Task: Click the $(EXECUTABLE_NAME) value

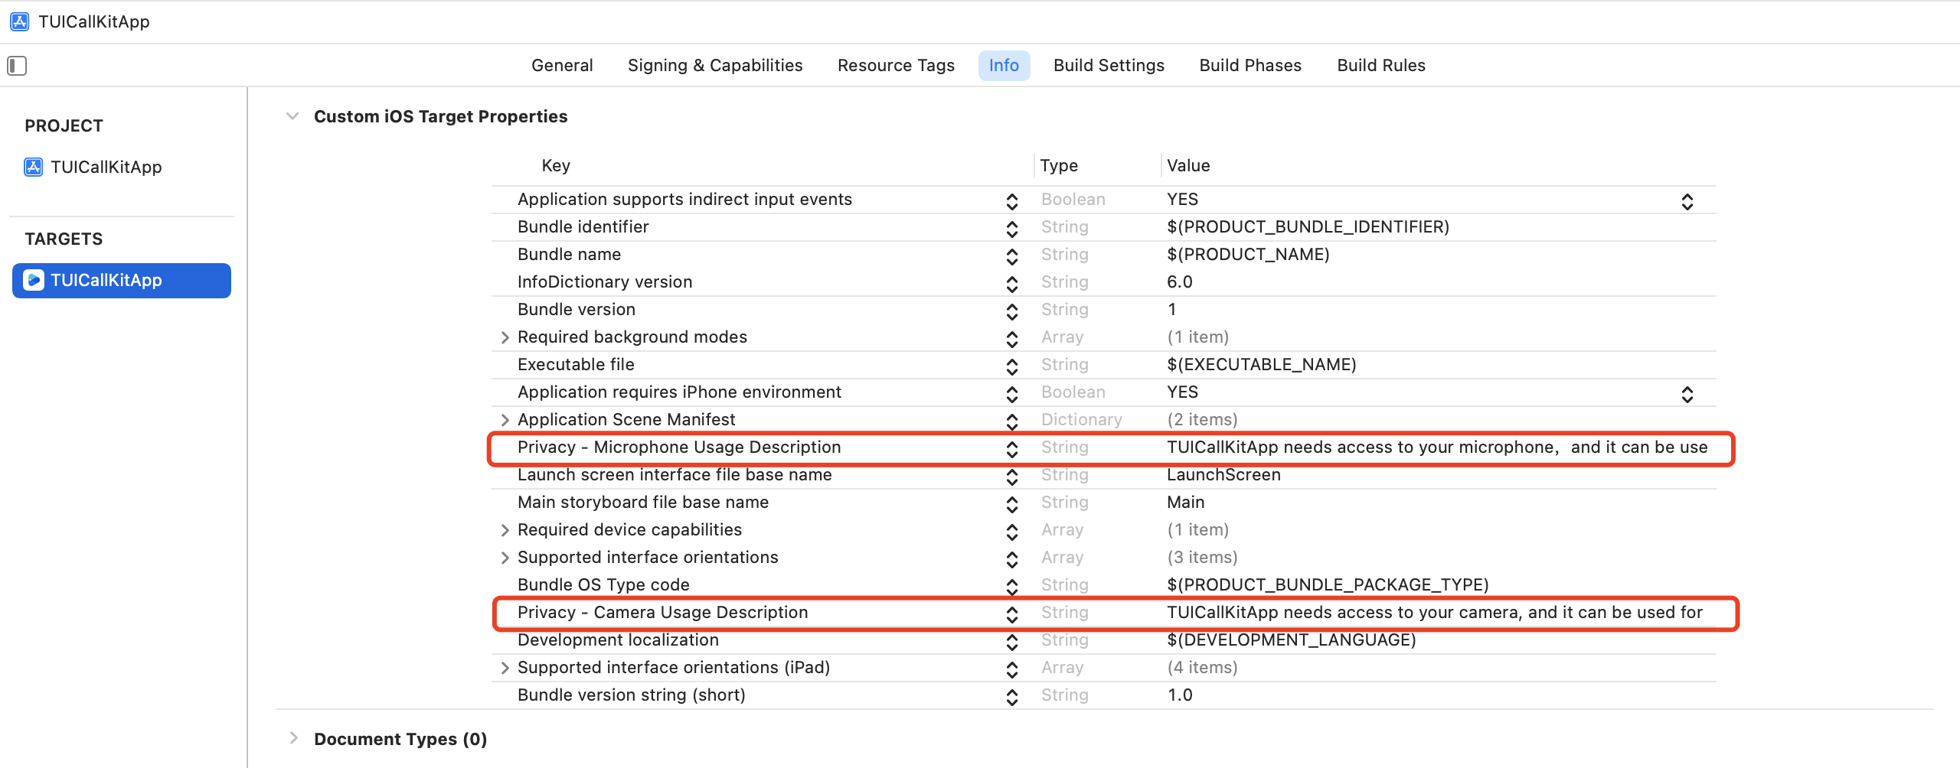Action: [1262, 365]
